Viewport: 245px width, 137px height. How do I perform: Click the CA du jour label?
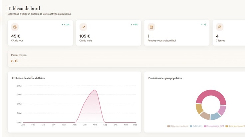[x=17, y=41]
